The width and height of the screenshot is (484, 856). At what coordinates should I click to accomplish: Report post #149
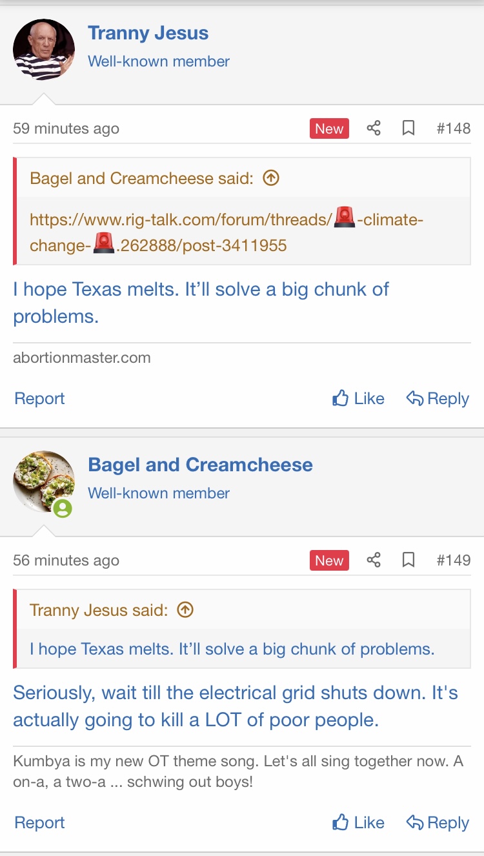click(39, 822)
